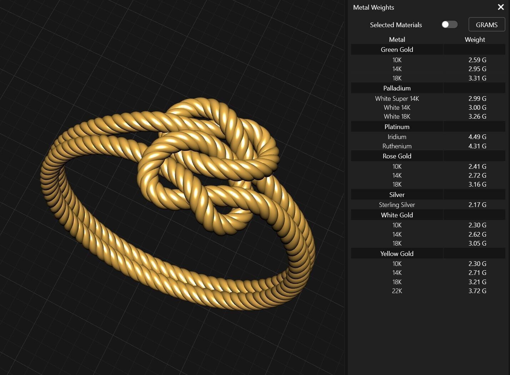The width and height of the screenshot is (510, 375).
Task: Select the Rose Gold group header
Action: pyautogui.click(x=428, y=156)
